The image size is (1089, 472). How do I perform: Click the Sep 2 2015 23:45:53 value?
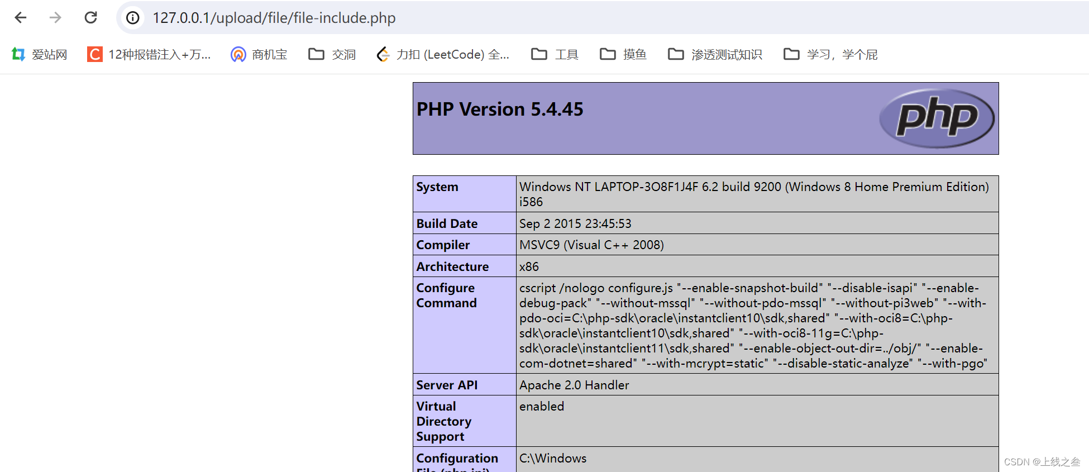click(x=575, y=223)
